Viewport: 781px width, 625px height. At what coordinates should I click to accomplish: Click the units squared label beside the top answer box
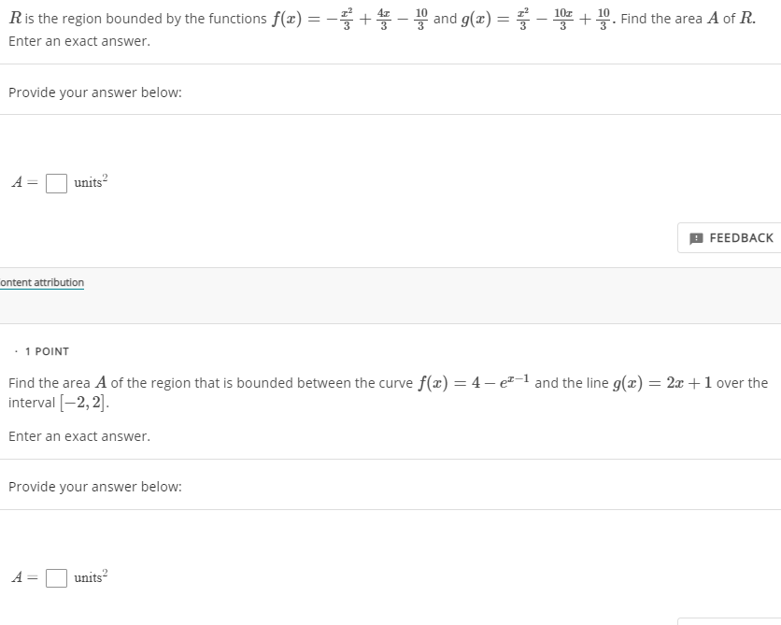click(x=91, y=181)
